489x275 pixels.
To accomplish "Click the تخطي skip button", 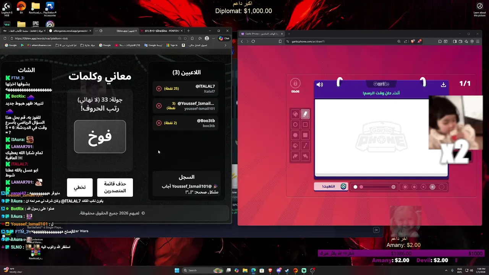I will (x=80, y=188).
